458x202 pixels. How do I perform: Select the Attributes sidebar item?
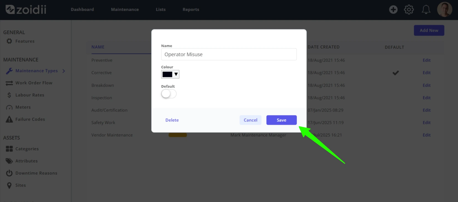pos(27,161)
